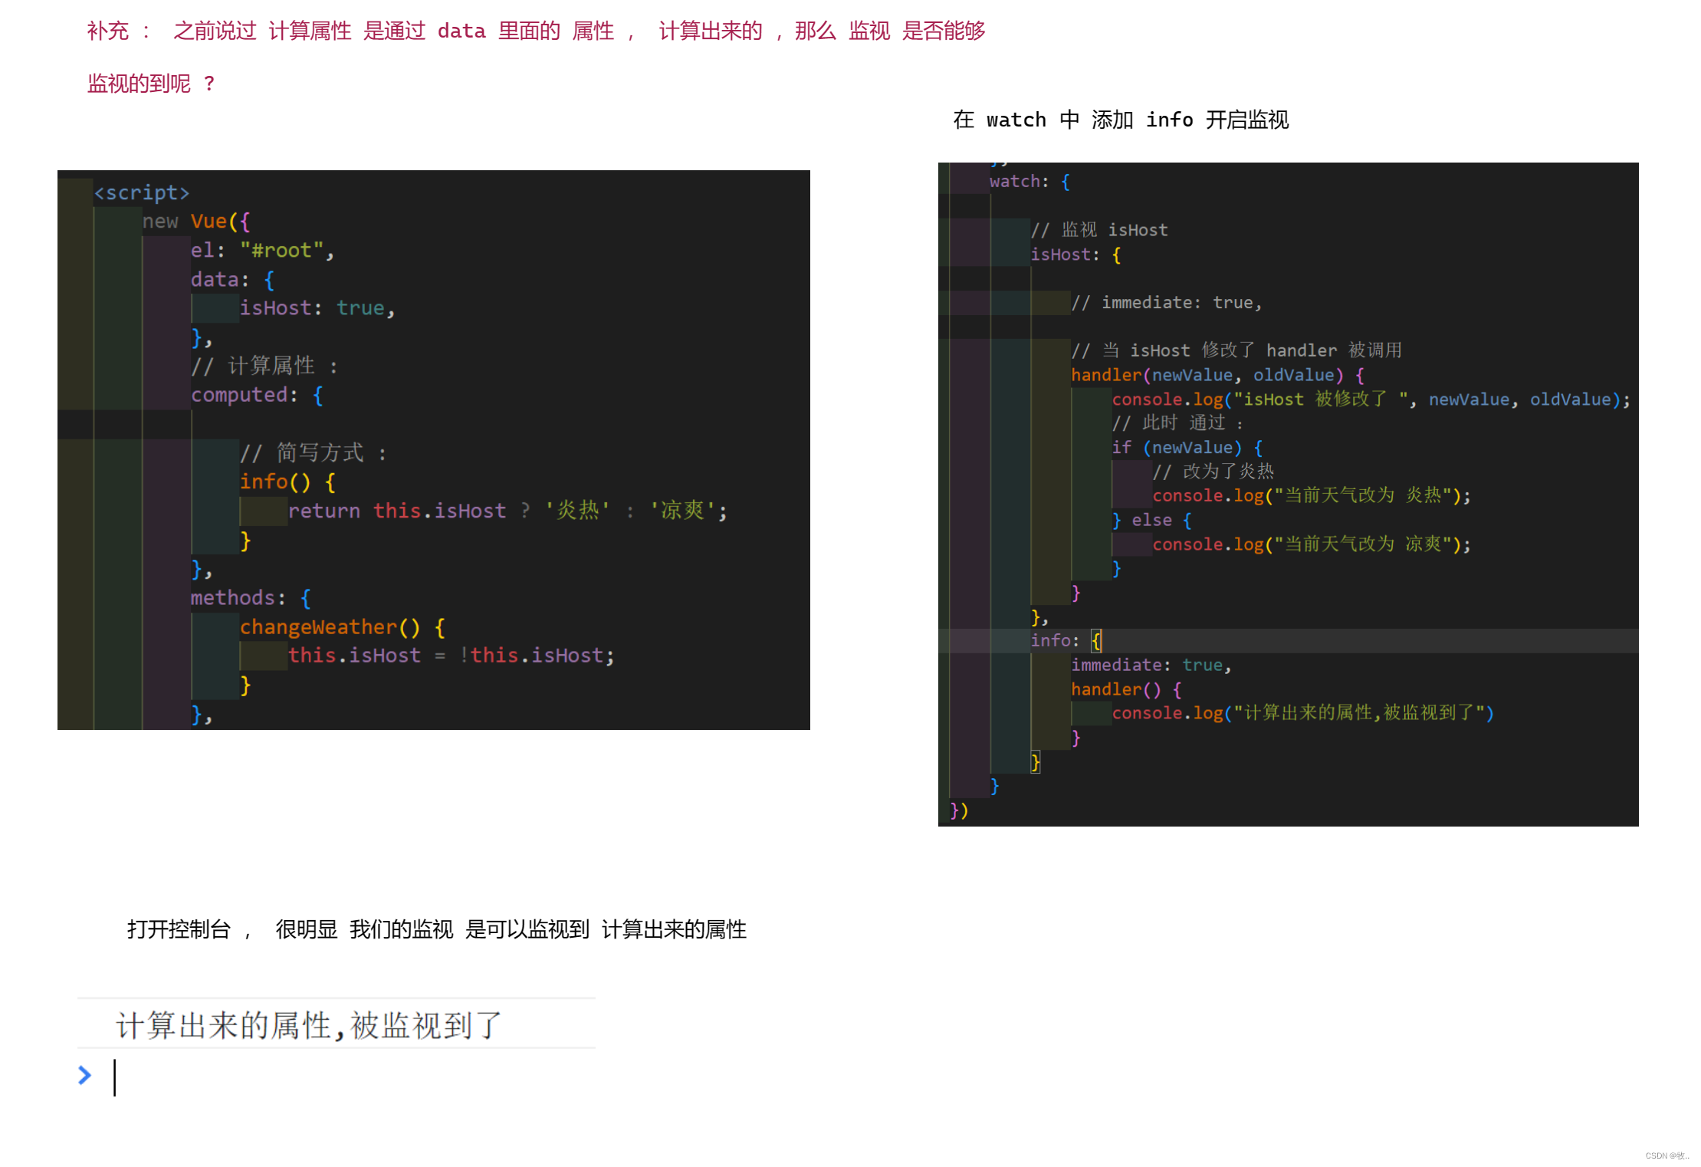Viewport: 1701px width, 1167px height.
Task: Click the 'data: {' line
Action: point(232,280)
